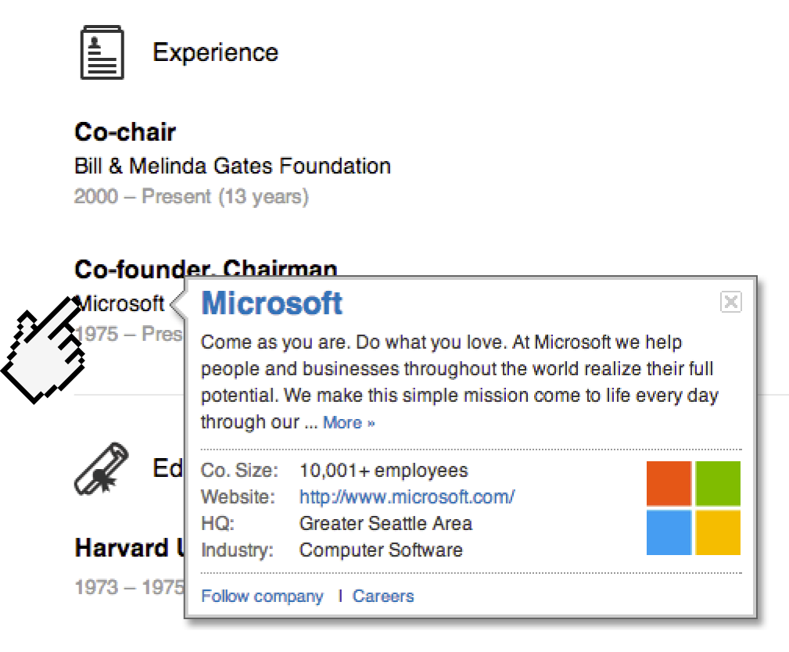The image size is (789, 652).
Task: Click the Co-founder, Chairman position title
Action: pyautogui.click(x=206, y=269)
